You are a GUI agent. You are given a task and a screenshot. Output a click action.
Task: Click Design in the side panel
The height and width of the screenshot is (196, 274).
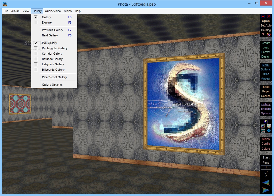266,56
